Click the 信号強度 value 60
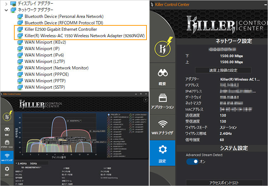The height and width of the screenshot is (186, 268). [x=222, y=140]
